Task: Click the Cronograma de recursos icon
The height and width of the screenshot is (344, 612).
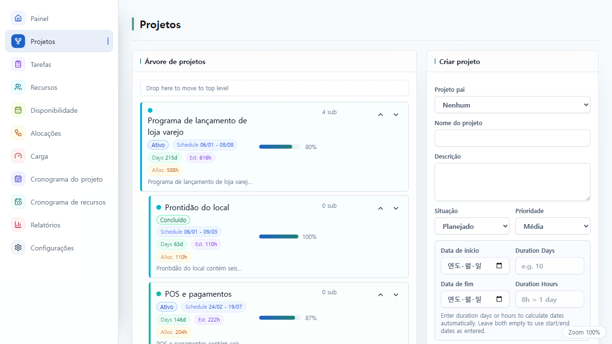Action: tap(18, 202)
